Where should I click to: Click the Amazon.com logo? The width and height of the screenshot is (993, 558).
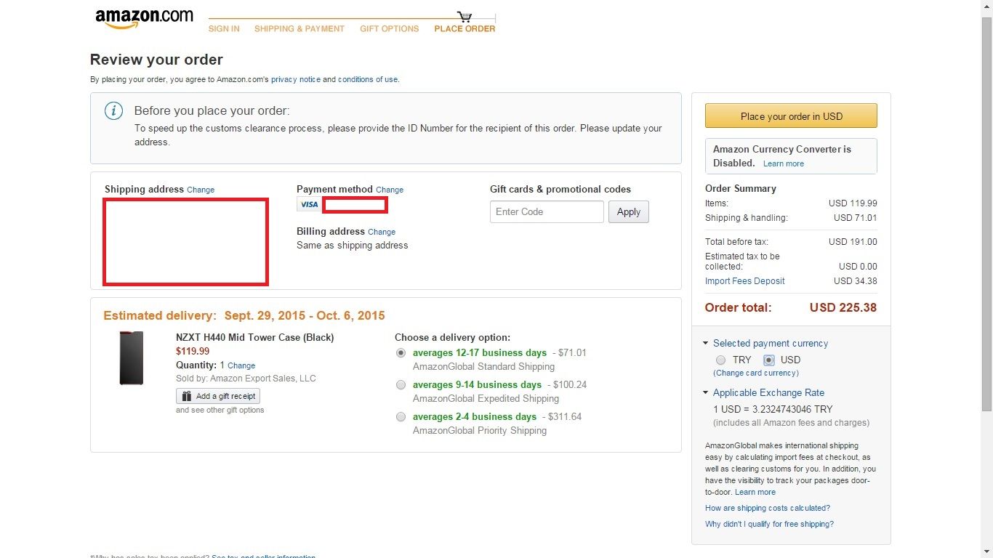[x=144, y=19]
